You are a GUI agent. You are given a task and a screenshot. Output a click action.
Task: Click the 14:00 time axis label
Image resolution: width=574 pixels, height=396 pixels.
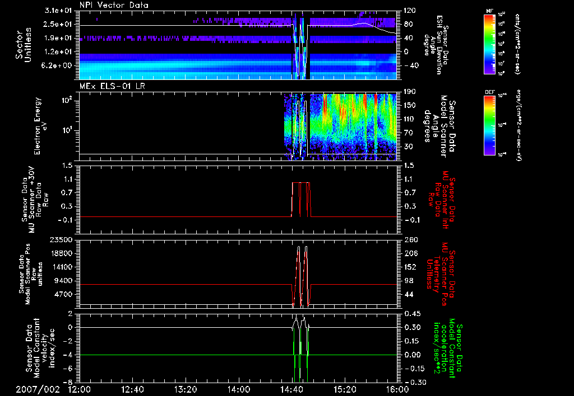coord(238,388)
